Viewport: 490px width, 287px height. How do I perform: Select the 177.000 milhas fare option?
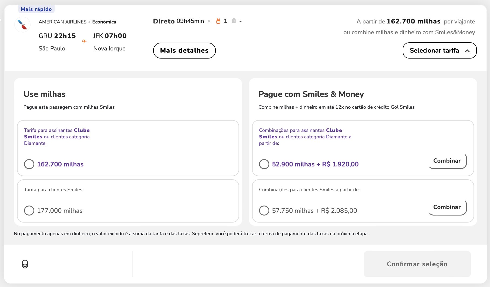click(x=29, y=210)
